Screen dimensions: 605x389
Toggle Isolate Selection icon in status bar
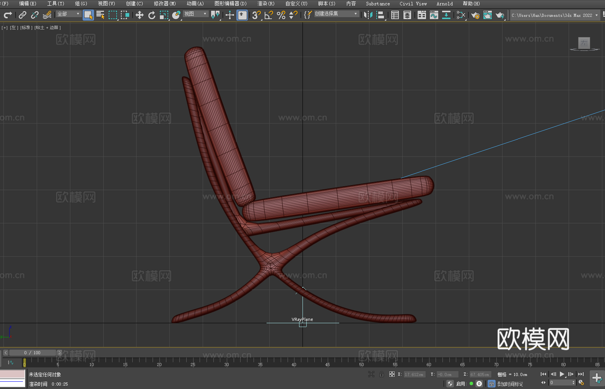pos(371,374)
